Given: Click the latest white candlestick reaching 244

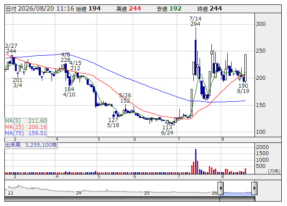Looking at the screenshot, I should coord(245,68).
